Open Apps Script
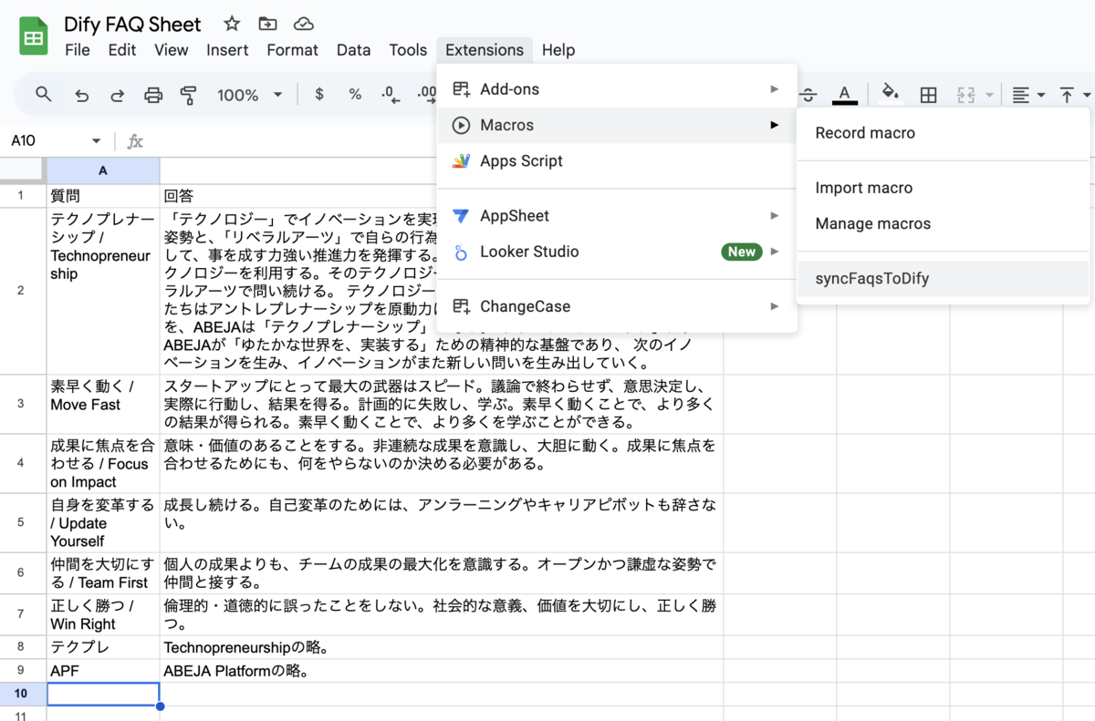 pos(617,161)
